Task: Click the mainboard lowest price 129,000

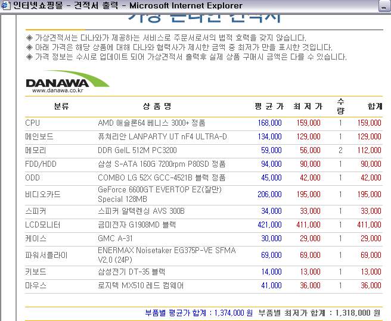Action: (x=308, y=136)
